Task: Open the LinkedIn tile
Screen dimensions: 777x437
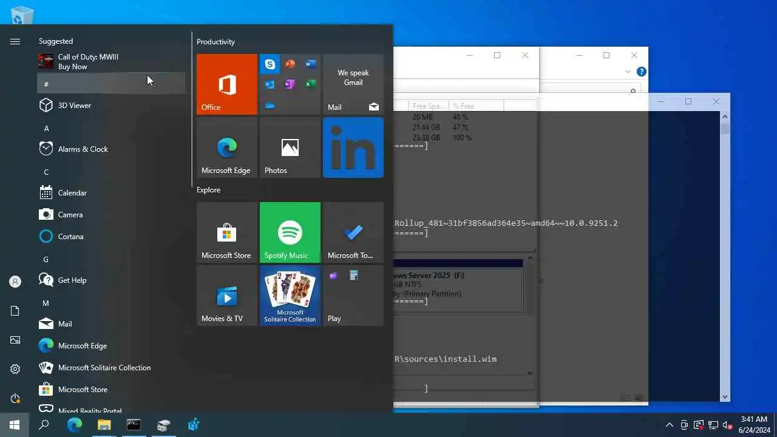Action: pyautogui.click(x=353, y=147)
